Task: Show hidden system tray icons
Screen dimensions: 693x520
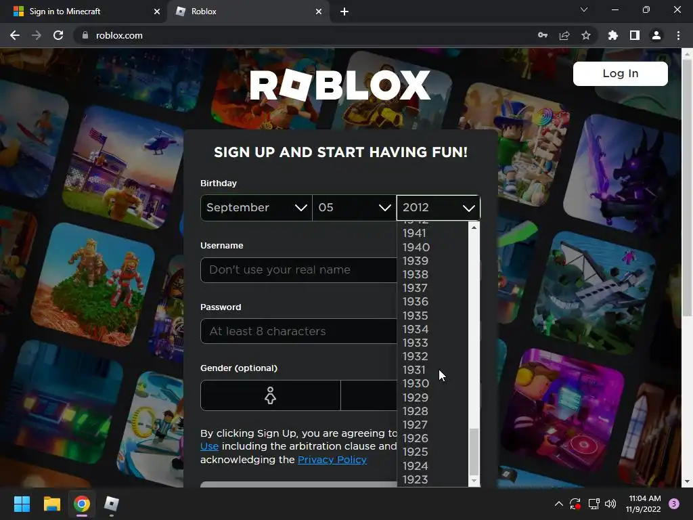Action: coord(558,504)
